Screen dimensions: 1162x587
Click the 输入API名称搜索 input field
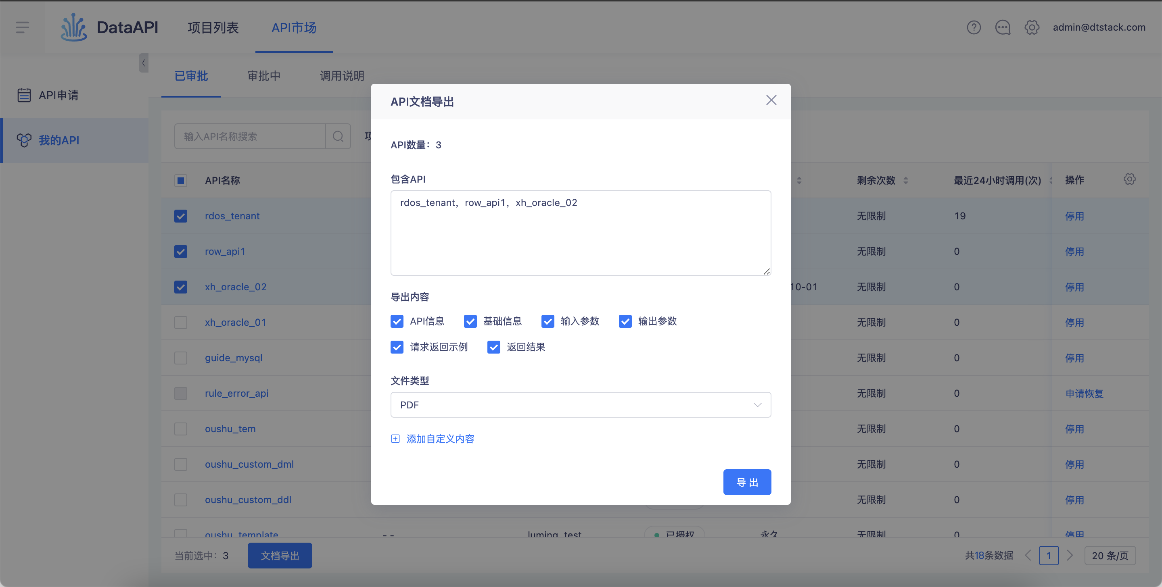click(250, 136)
